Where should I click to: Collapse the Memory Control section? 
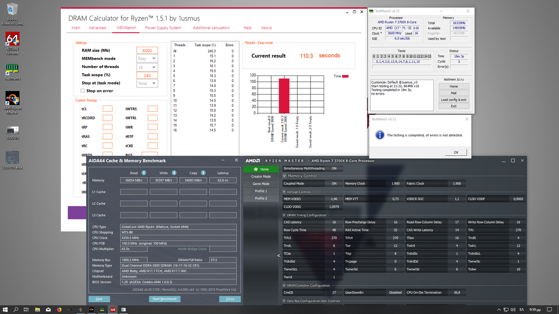pyautogui.click(x=285, y=176)
